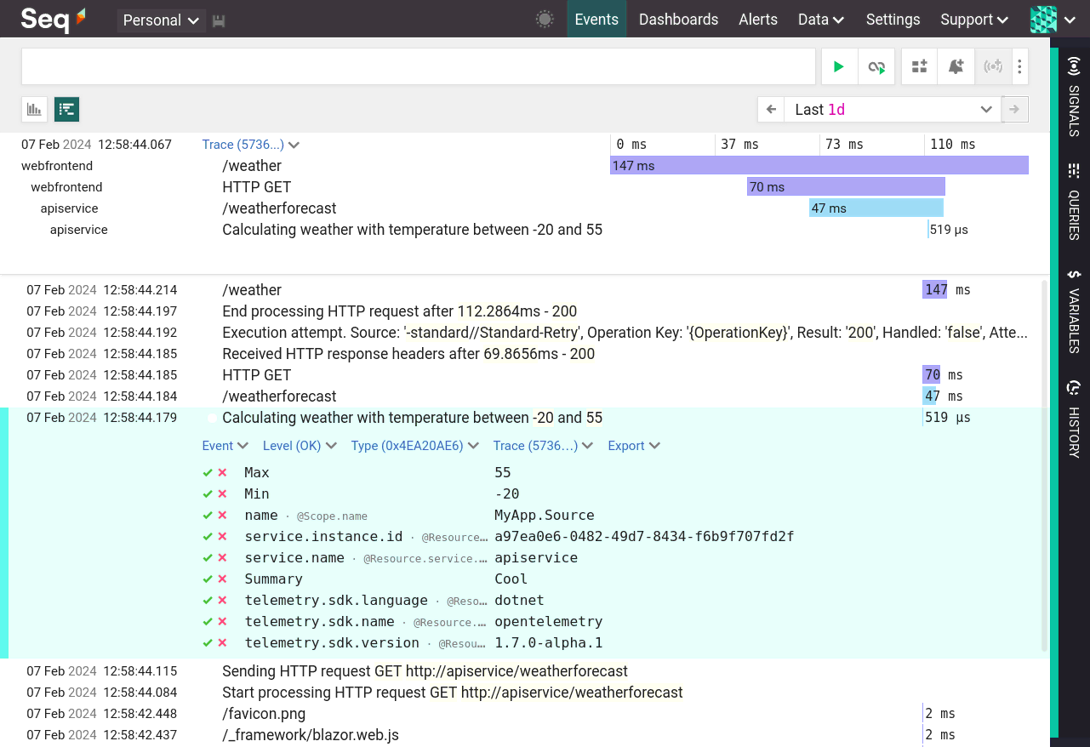Open the Export dropdown
Viewport: 1090px width, 747px height.
coord(634,446)
